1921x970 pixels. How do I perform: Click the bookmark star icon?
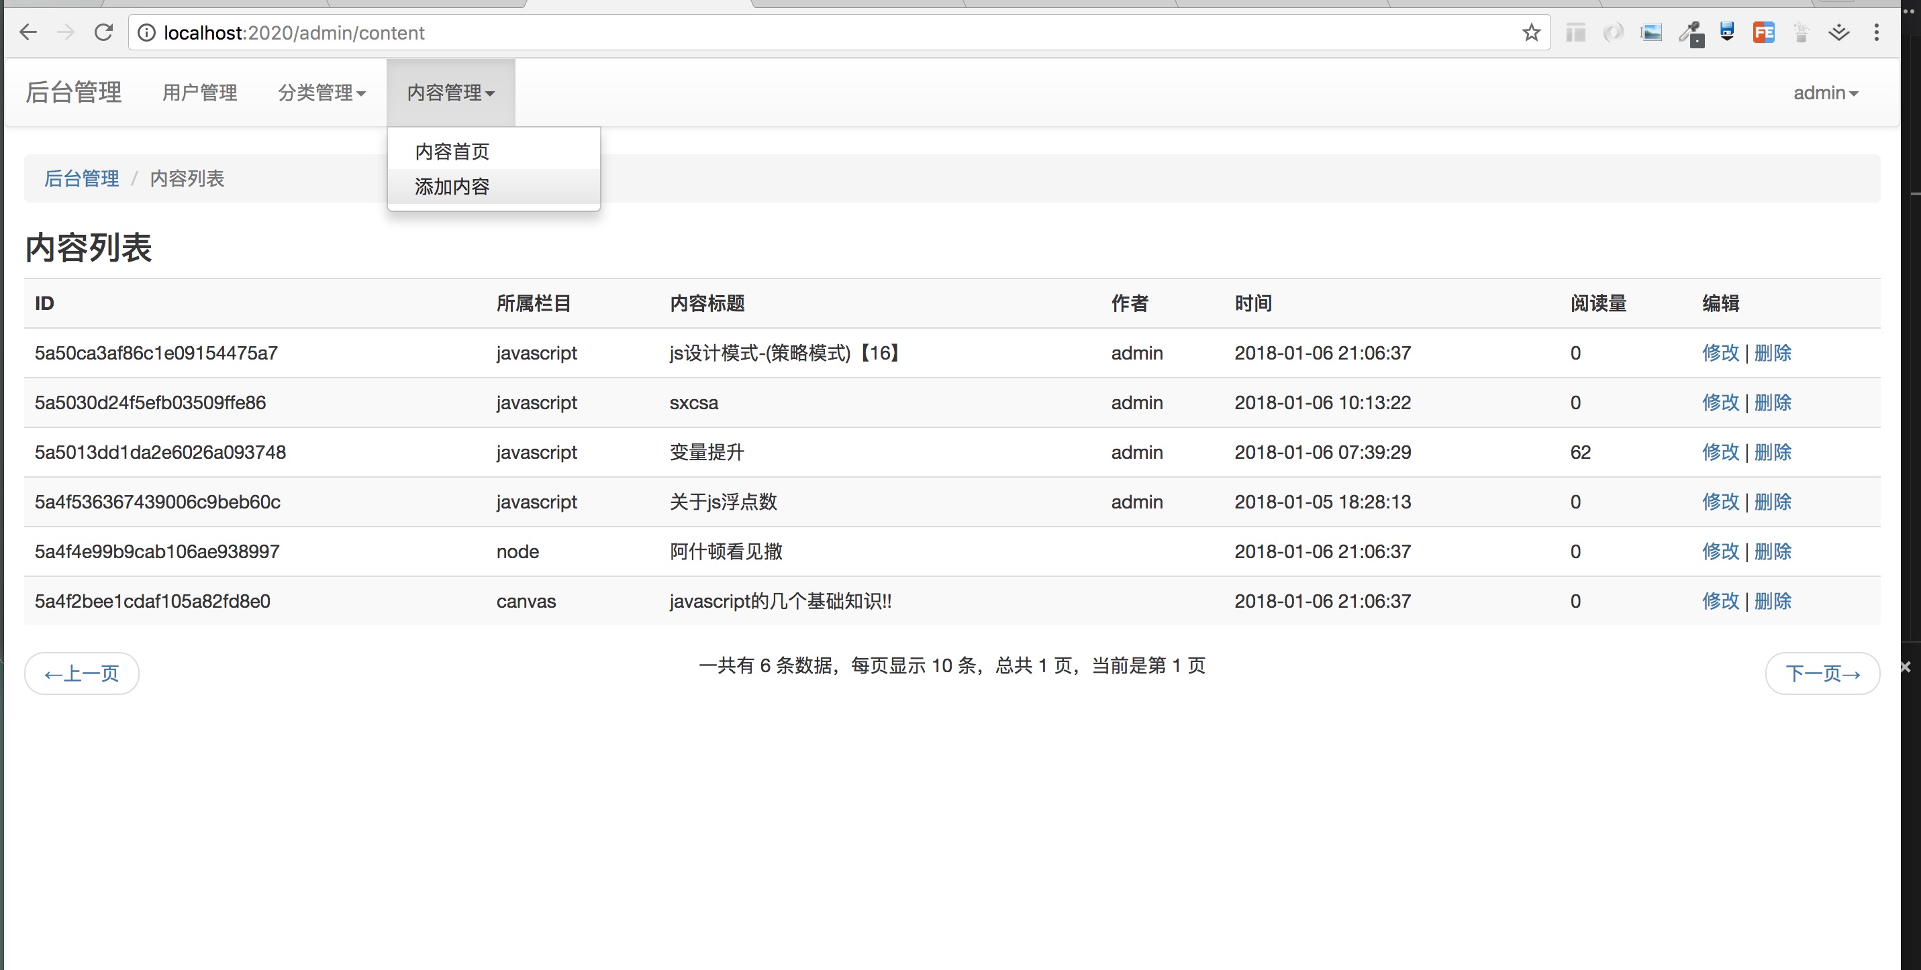click(x=1531, y=33)
